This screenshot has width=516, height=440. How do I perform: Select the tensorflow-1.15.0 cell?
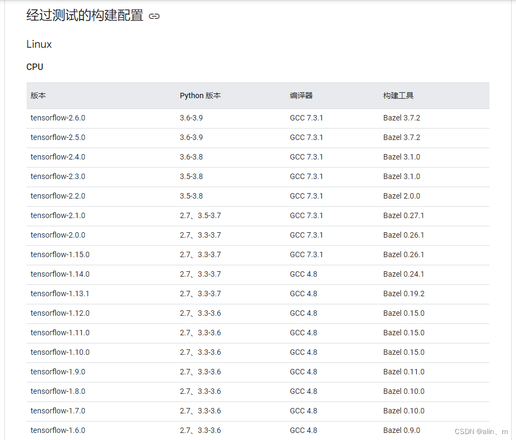pos(60,254)
